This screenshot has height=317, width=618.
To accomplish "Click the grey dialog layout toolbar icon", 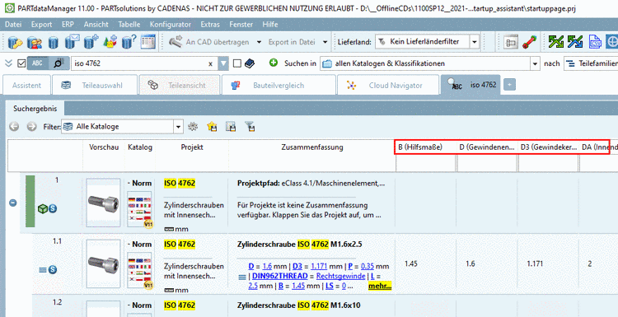I will (512, 42).
